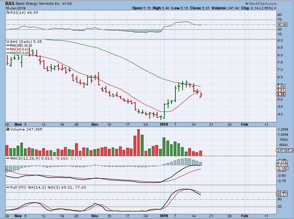This screenshot has width=294, height=219.
Task: Click the 5.61 MA(10) price tag
Action: (281, 90)
